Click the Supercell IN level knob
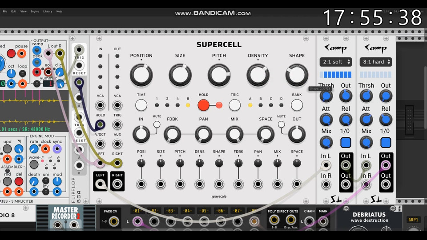 coord(141,134)
